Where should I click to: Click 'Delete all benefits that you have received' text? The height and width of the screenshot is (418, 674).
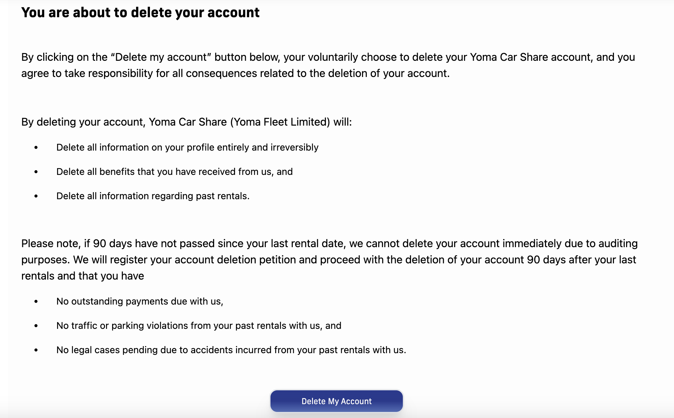click(x=174, y=172)
